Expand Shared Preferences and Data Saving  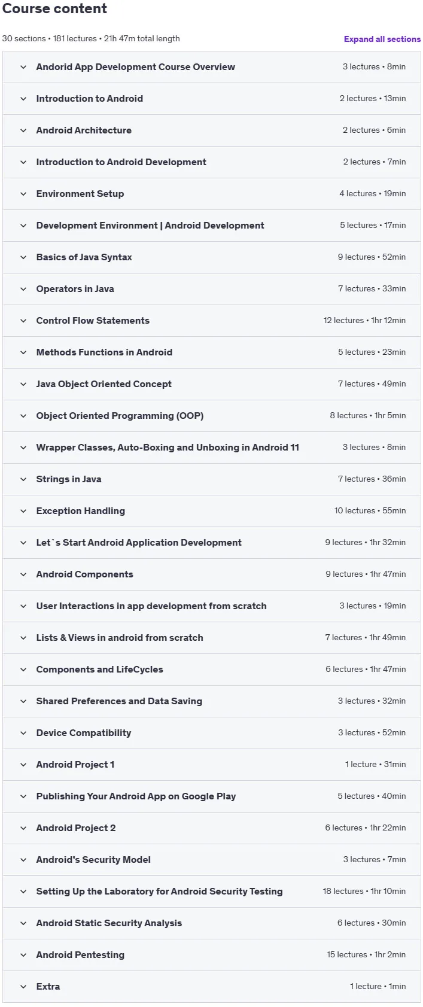point(212,701)
